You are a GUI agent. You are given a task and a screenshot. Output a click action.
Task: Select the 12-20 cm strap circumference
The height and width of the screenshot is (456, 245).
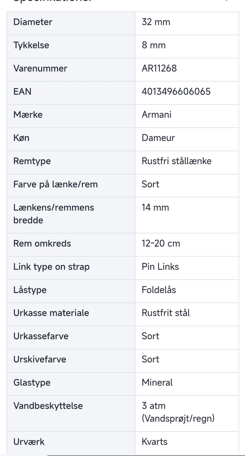pyautogui.click(x=161, y=243)
